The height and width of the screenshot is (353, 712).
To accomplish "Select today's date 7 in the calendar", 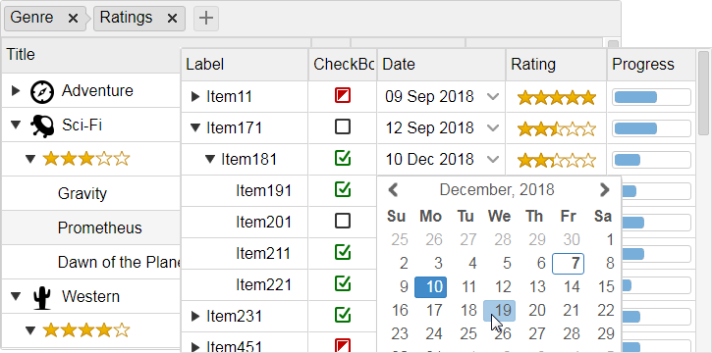I will (568, 264).
